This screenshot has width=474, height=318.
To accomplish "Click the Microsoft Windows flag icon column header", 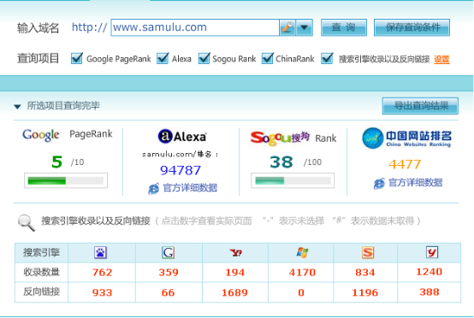I will click(x=302, y=252).
